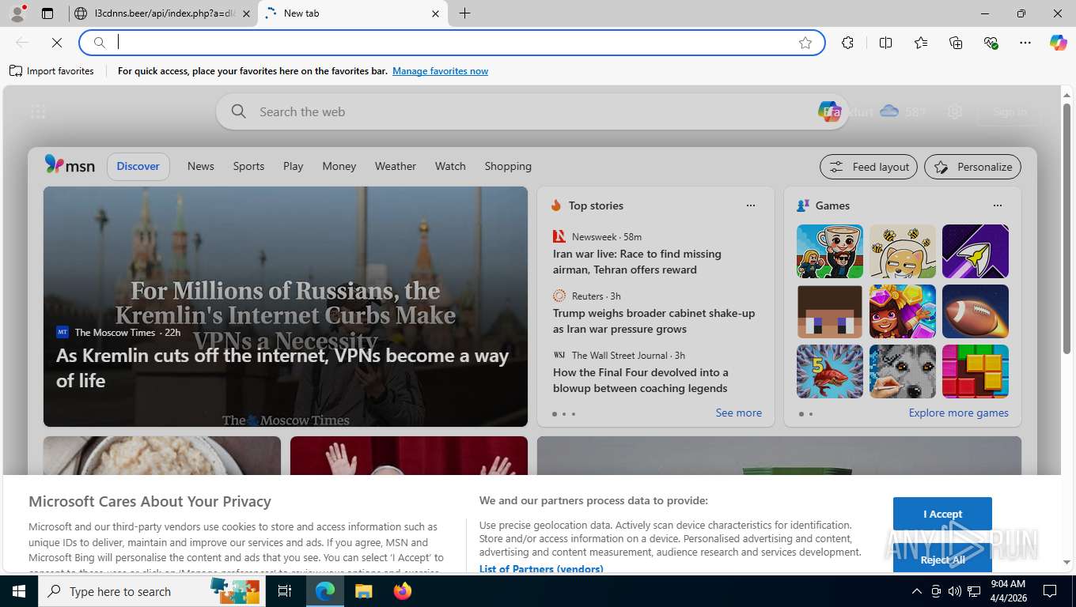
Task: Toggle Split screen view
Action: click(886, 43)
